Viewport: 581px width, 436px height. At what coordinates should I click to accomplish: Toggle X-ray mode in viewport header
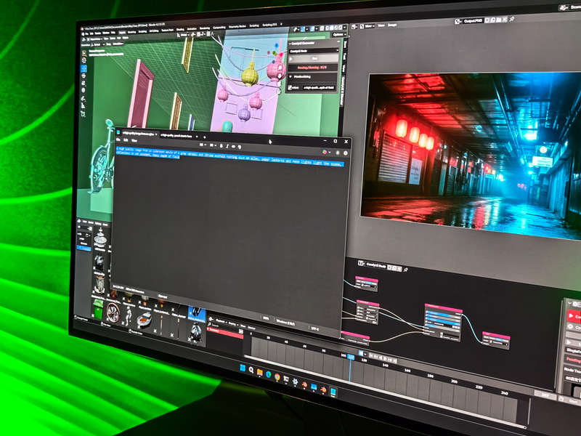(x=322, y=28)
